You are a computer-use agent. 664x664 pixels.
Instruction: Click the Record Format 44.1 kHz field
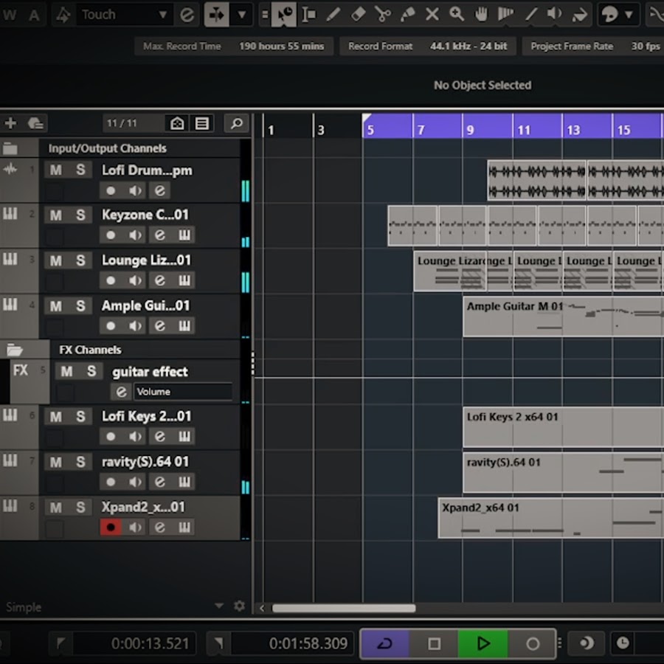(468, 46)
